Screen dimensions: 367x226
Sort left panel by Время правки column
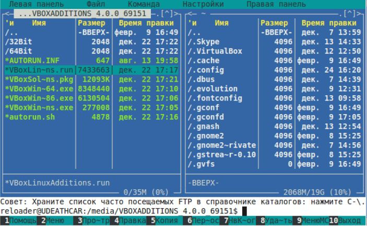[x=146, y=23]
